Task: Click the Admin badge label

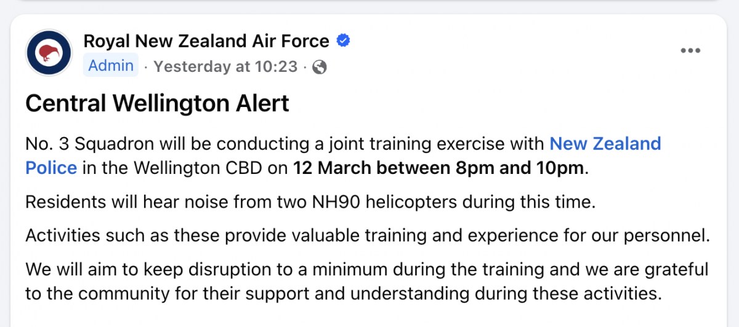Action: tap(111, 66)
